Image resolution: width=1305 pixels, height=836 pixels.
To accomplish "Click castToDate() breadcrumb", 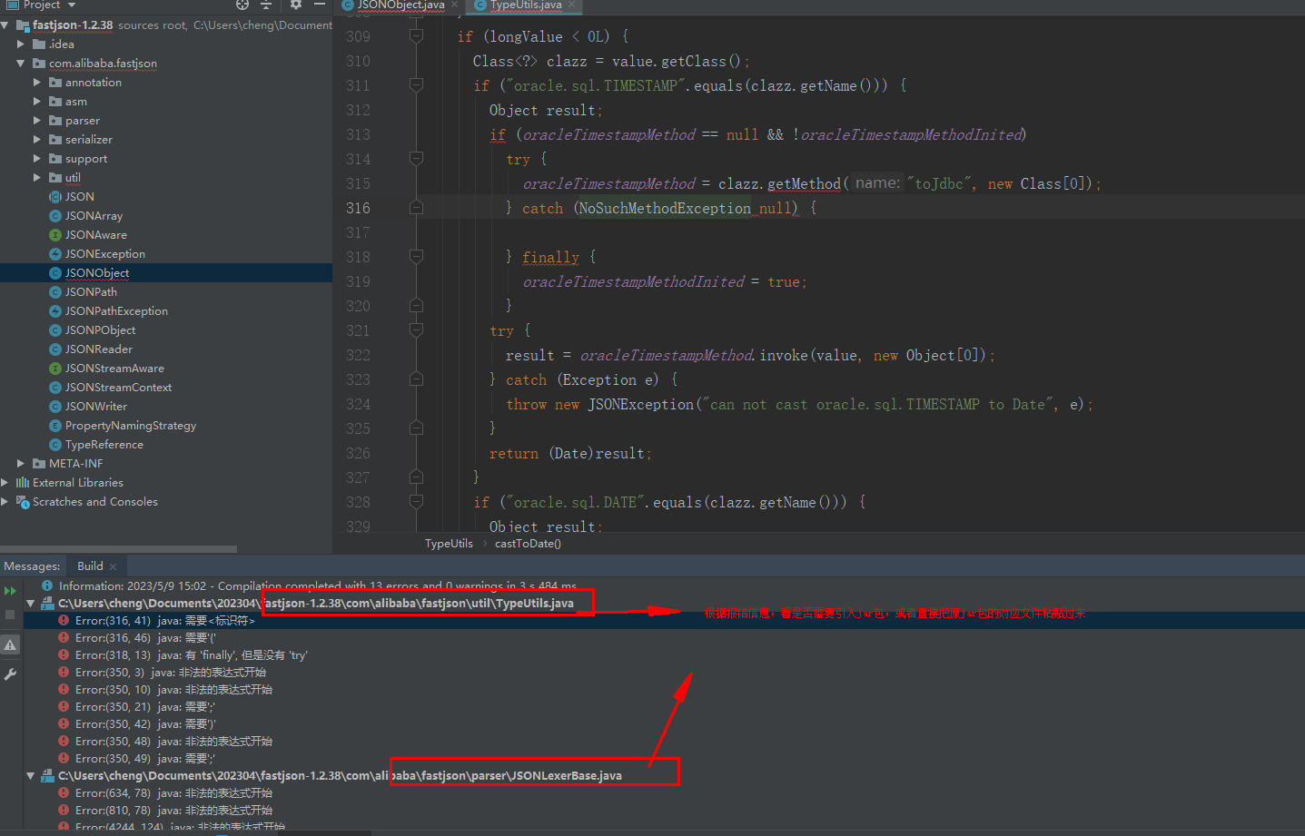I will 528,544.
